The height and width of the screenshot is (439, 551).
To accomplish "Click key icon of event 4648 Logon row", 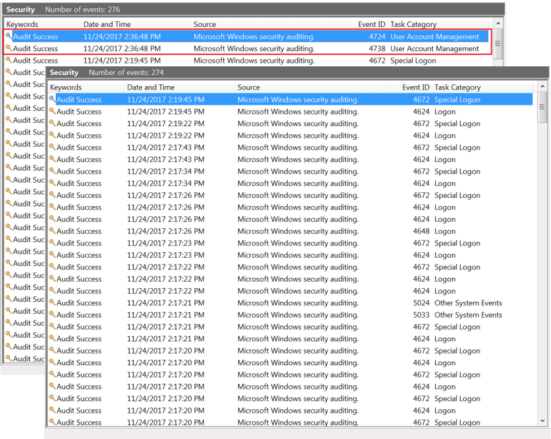I will tap(52, 231).
